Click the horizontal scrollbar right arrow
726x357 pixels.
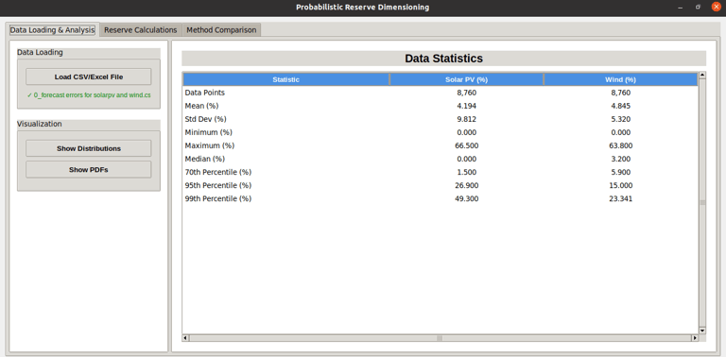695,338
